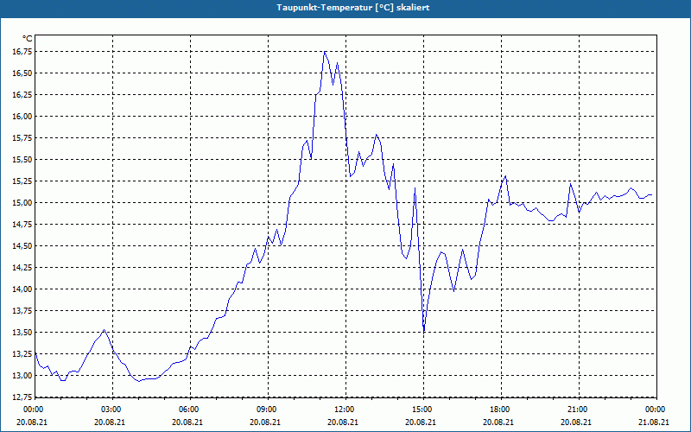691x432 pixels.
Task: Pick the '20.08.21' date beneath 12:00
Action: pos(343,422)
